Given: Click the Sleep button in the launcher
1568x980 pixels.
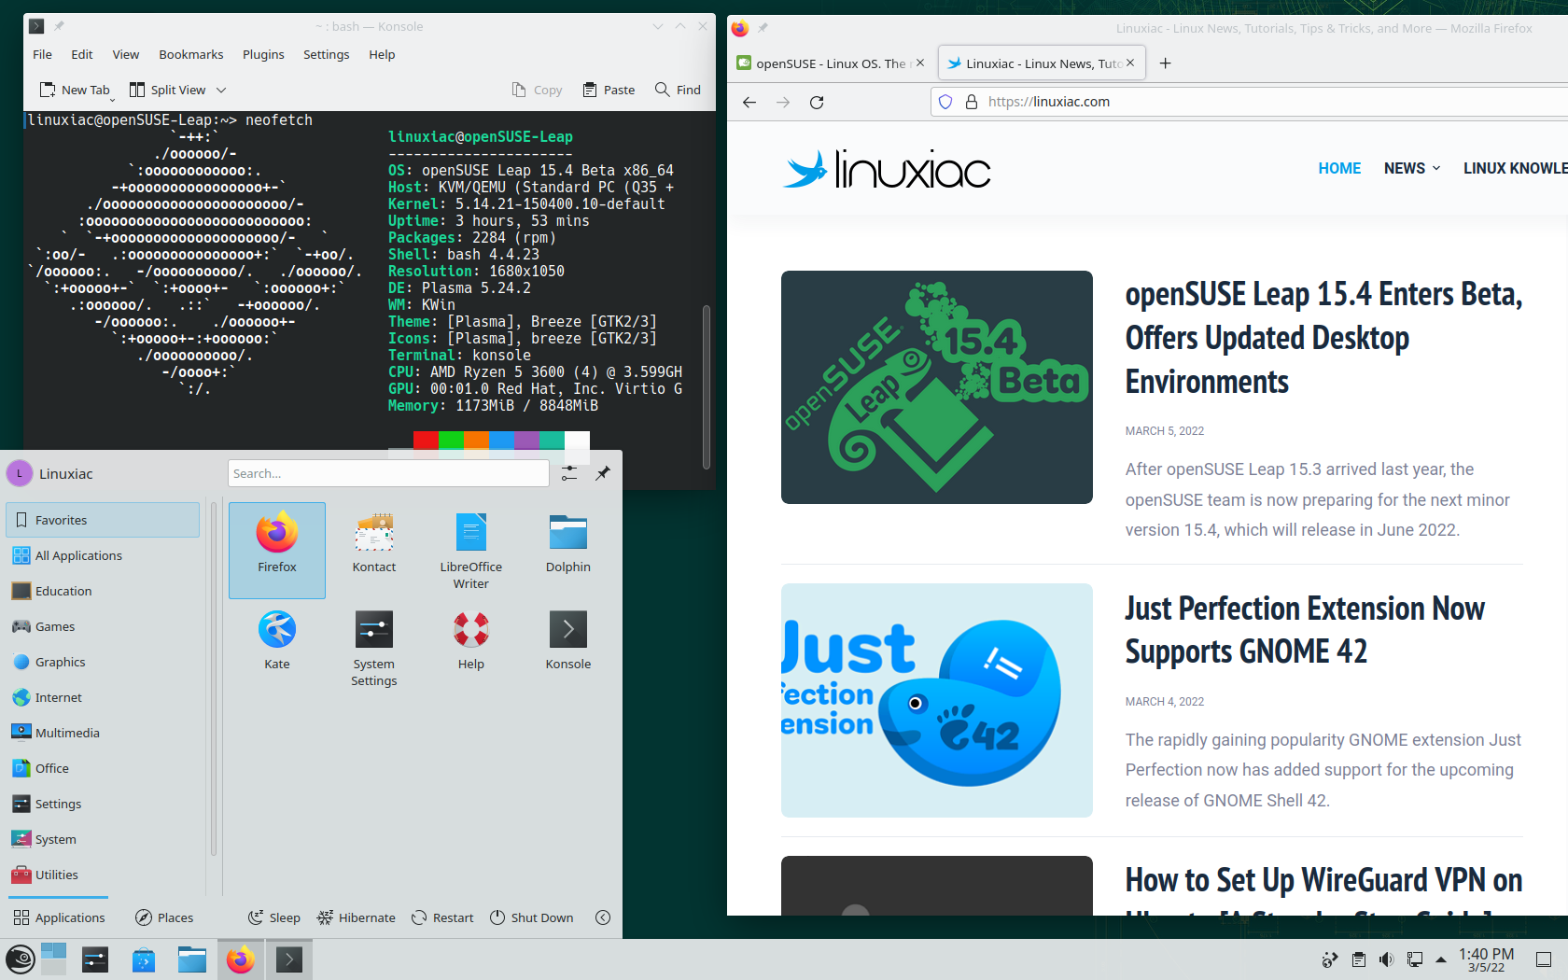Looking at the screenshot, I should (273, 917).
